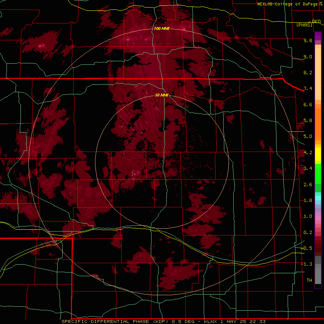Click the 5.8 scale value
This screenshot has height=324, width=324.
click(308, 121)
